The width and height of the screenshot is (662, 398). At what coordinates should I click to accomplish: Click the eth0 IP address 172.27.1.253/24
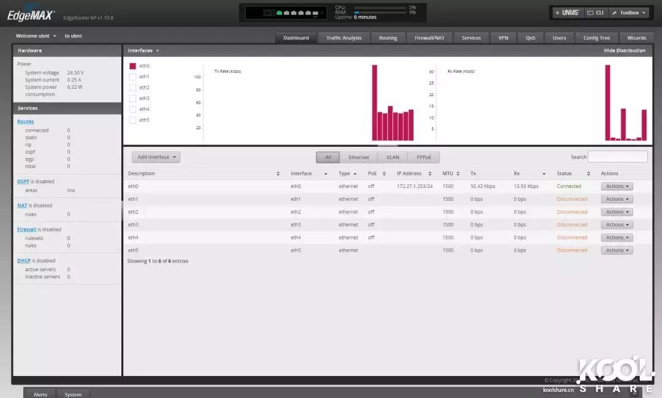pos(414,186)
